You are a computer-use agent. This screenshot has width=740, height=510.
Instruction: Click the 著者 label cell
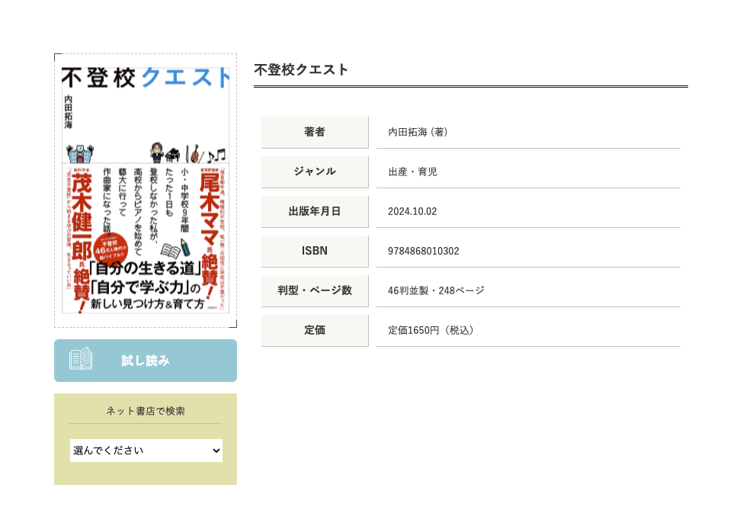[315, 133]
